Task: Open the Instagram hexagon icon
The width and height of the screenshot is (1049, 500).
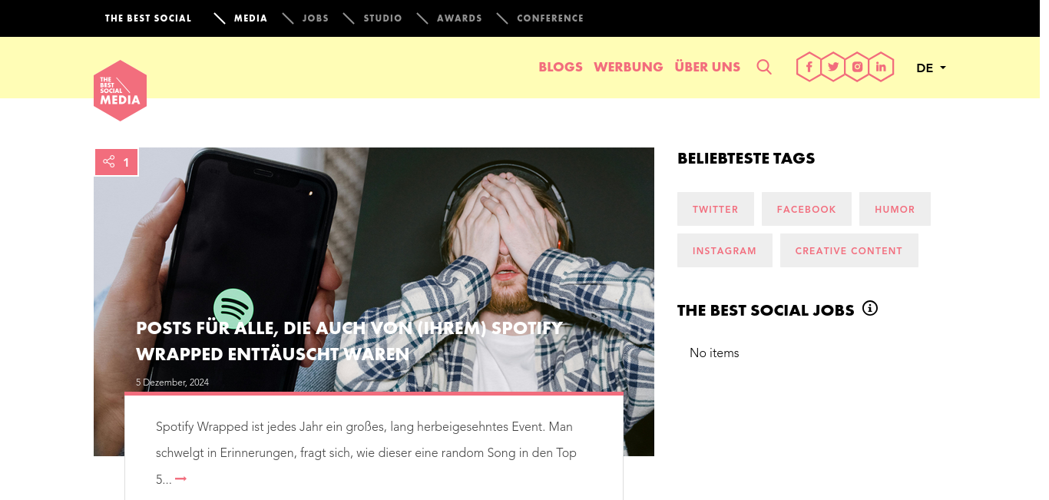Action: [x=858, y=67]
